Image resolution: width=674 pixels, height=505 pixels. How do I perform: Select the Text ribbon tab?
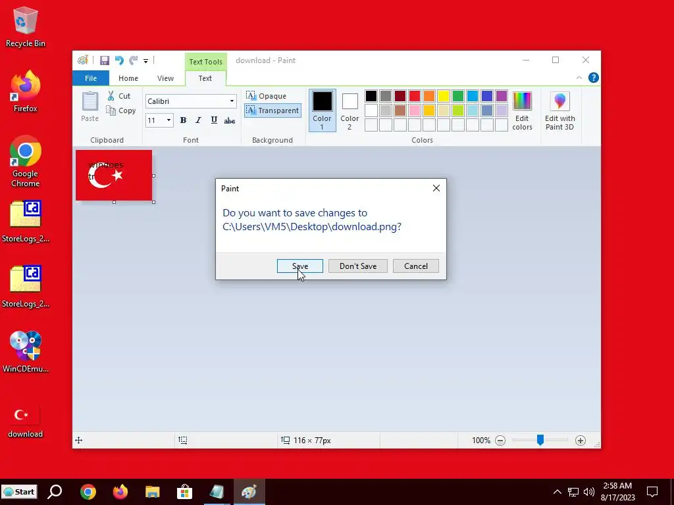(205, 78)
